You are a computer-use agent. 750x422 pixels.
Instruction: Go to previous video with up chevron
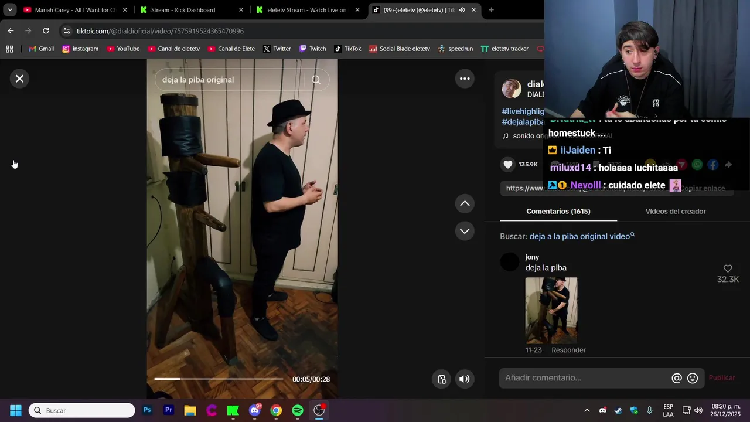click(x=465, y=203)
